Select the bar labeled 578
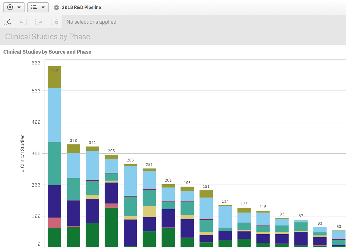This screenshot has width=346, height=250. 54,157
